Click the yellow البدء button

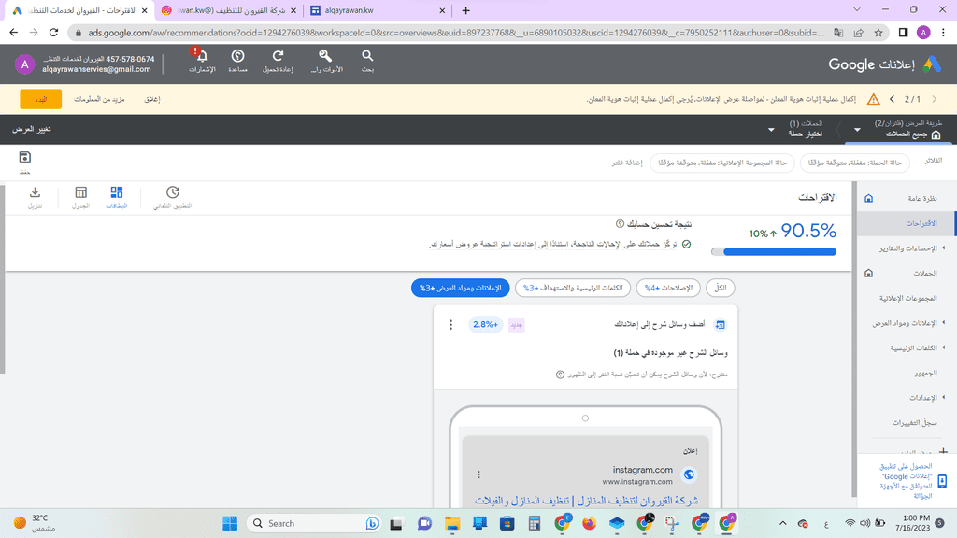(41, 99)
